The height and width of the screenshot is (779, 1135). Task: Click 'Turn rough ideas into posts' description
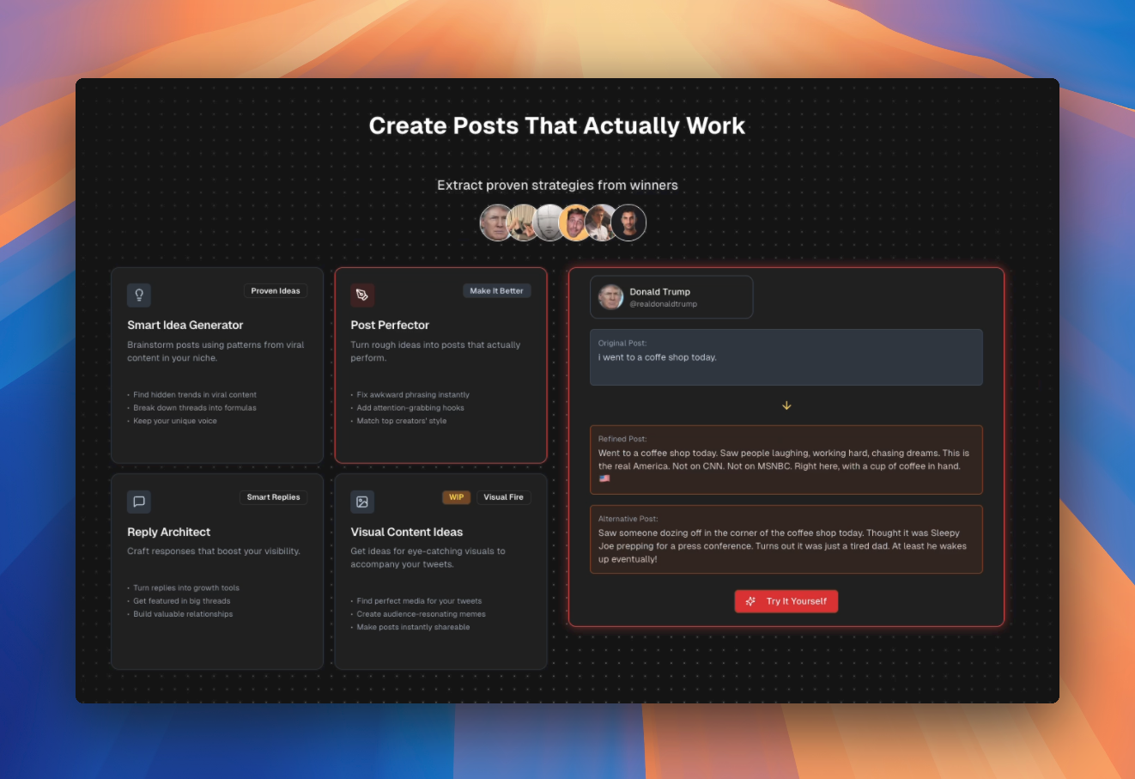435,351
